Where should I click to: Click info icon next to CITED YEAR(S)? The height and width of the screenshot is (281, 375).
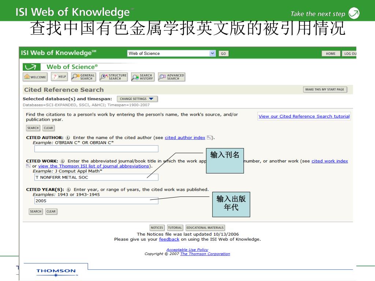[68, 190]
